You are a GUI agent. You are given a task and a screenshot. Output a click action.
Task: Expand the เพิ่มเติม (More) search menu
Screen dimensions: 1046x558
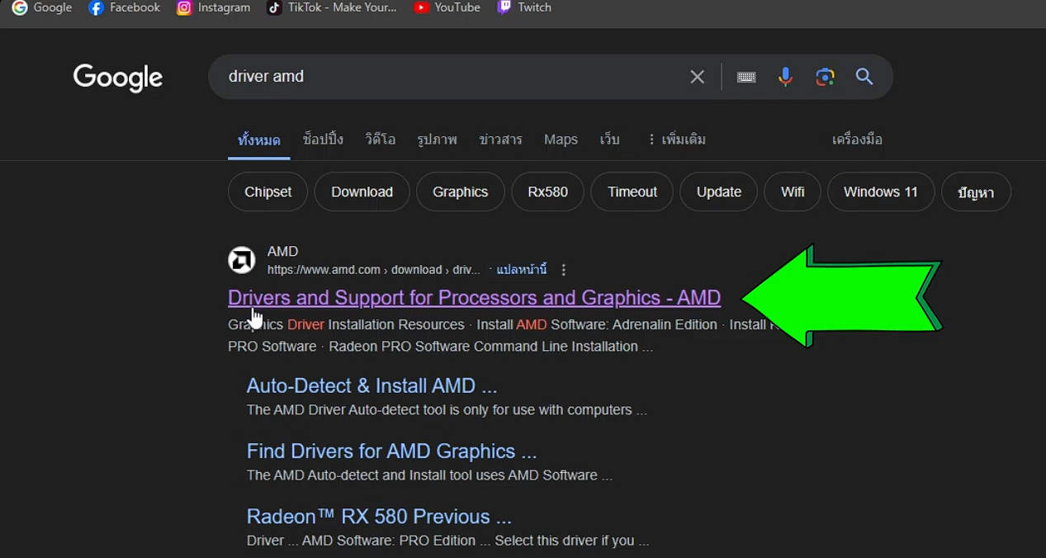[x=676, y=139]
